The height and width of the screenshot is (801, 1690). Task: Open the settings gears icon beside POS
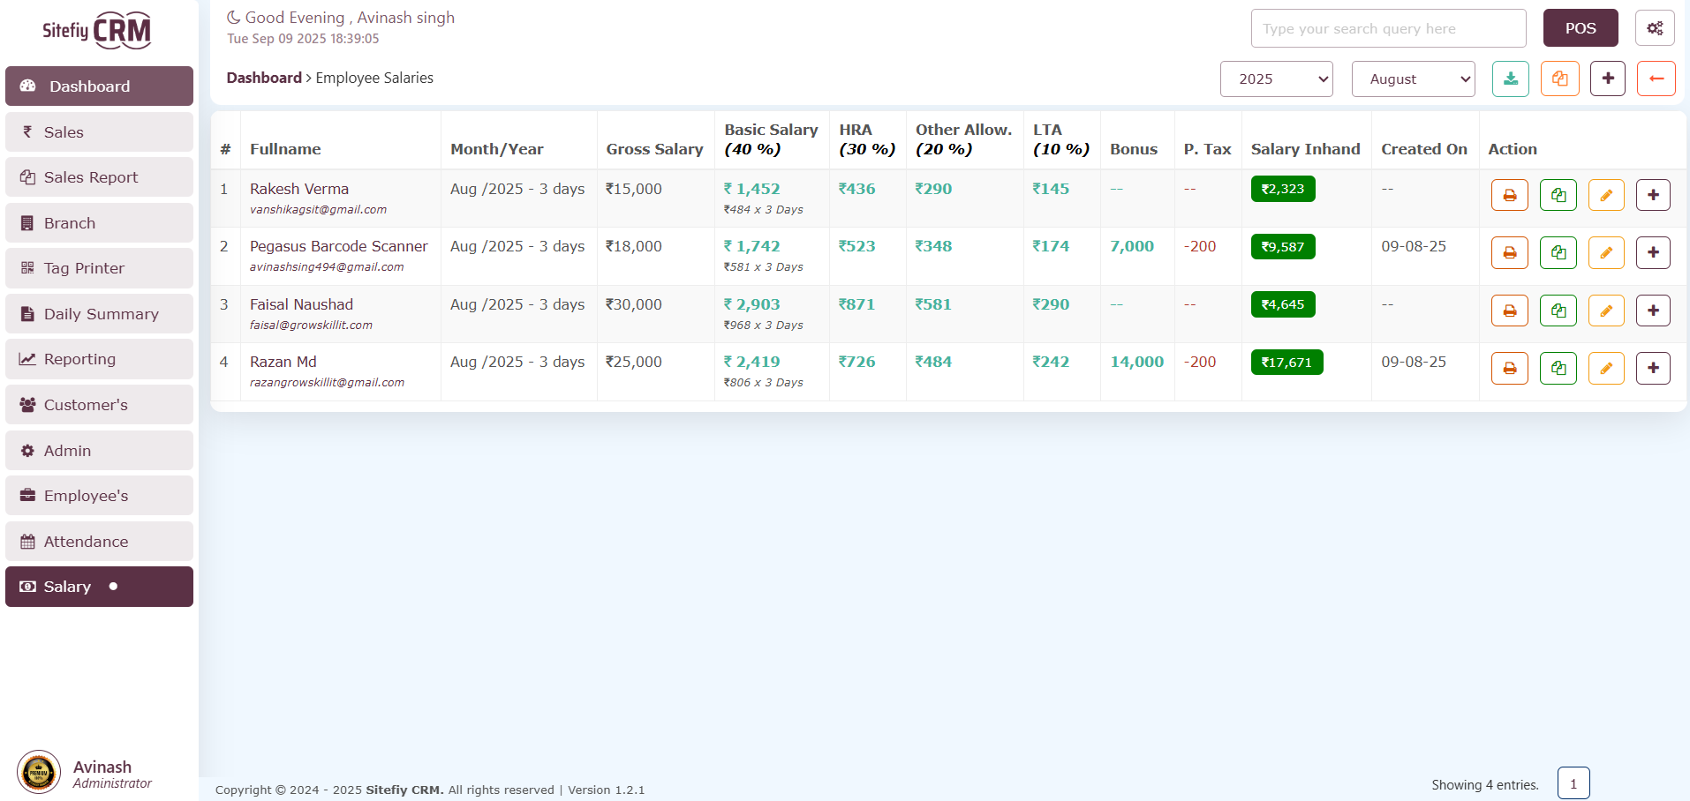[1654, 28]
